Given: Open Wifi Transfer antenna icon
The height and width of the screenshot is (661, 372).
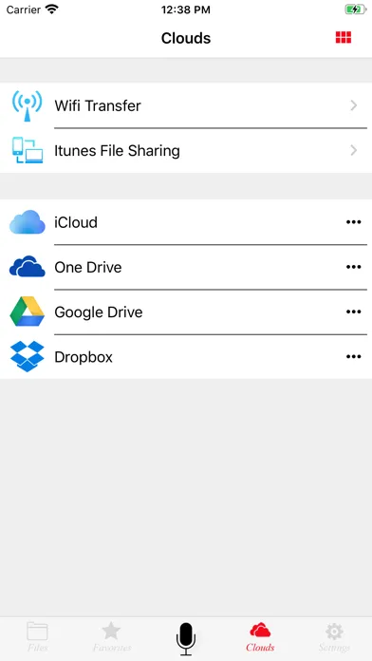Looking at the screenshot, I should click(x=27, y=105).
